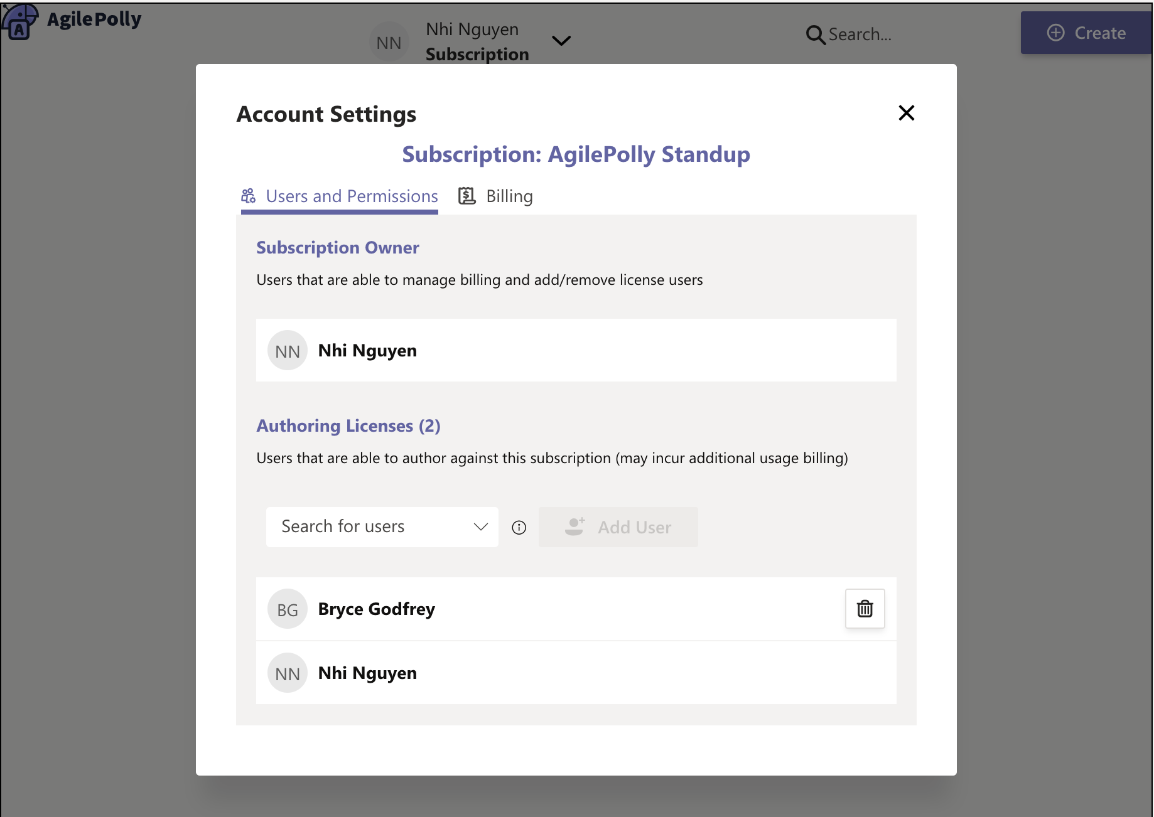The height and width of the screenshot is (817, 1154).
Task: Click Bryce Godfrey's BG avatar
Action: click(288, 609)
